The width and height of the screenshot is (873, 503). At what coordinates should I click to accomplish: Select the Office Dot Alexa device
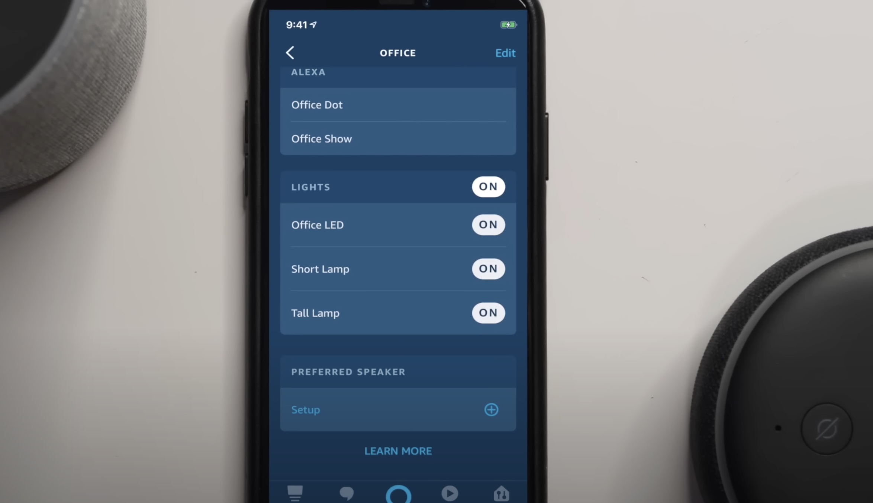point(397,105)
